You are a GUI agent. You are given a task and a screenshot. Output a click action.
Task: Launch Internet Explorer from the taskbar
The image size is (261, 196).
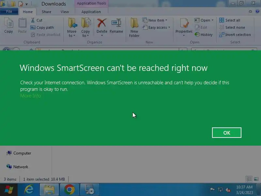click(x=29, y=189)
